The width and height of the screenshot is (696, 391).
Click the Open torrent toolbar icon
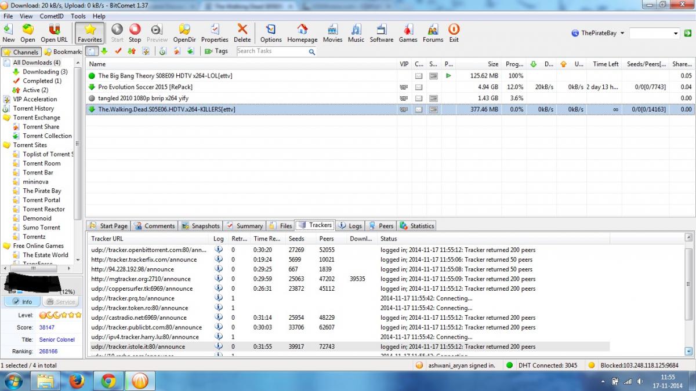(x=28, y=33)
